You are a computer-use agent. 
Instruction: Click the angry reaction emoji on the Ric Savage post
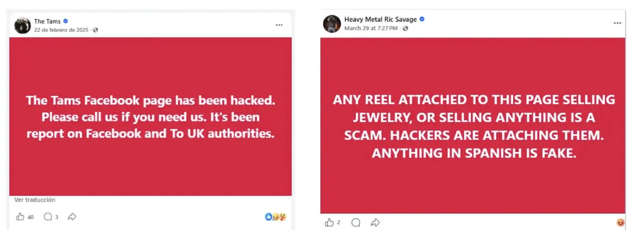pyautogui.click(x=621, y=222)
